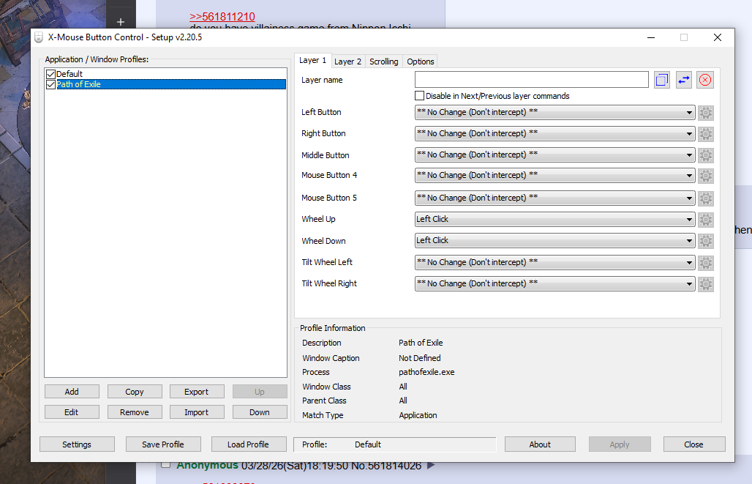The width and height of the screenshot is (752, 484).
Task: Click the Copy profile button
Action: click(135, 392)
